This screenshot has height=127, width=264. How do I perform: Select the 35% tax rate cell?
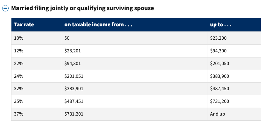[x=19, y=101]
